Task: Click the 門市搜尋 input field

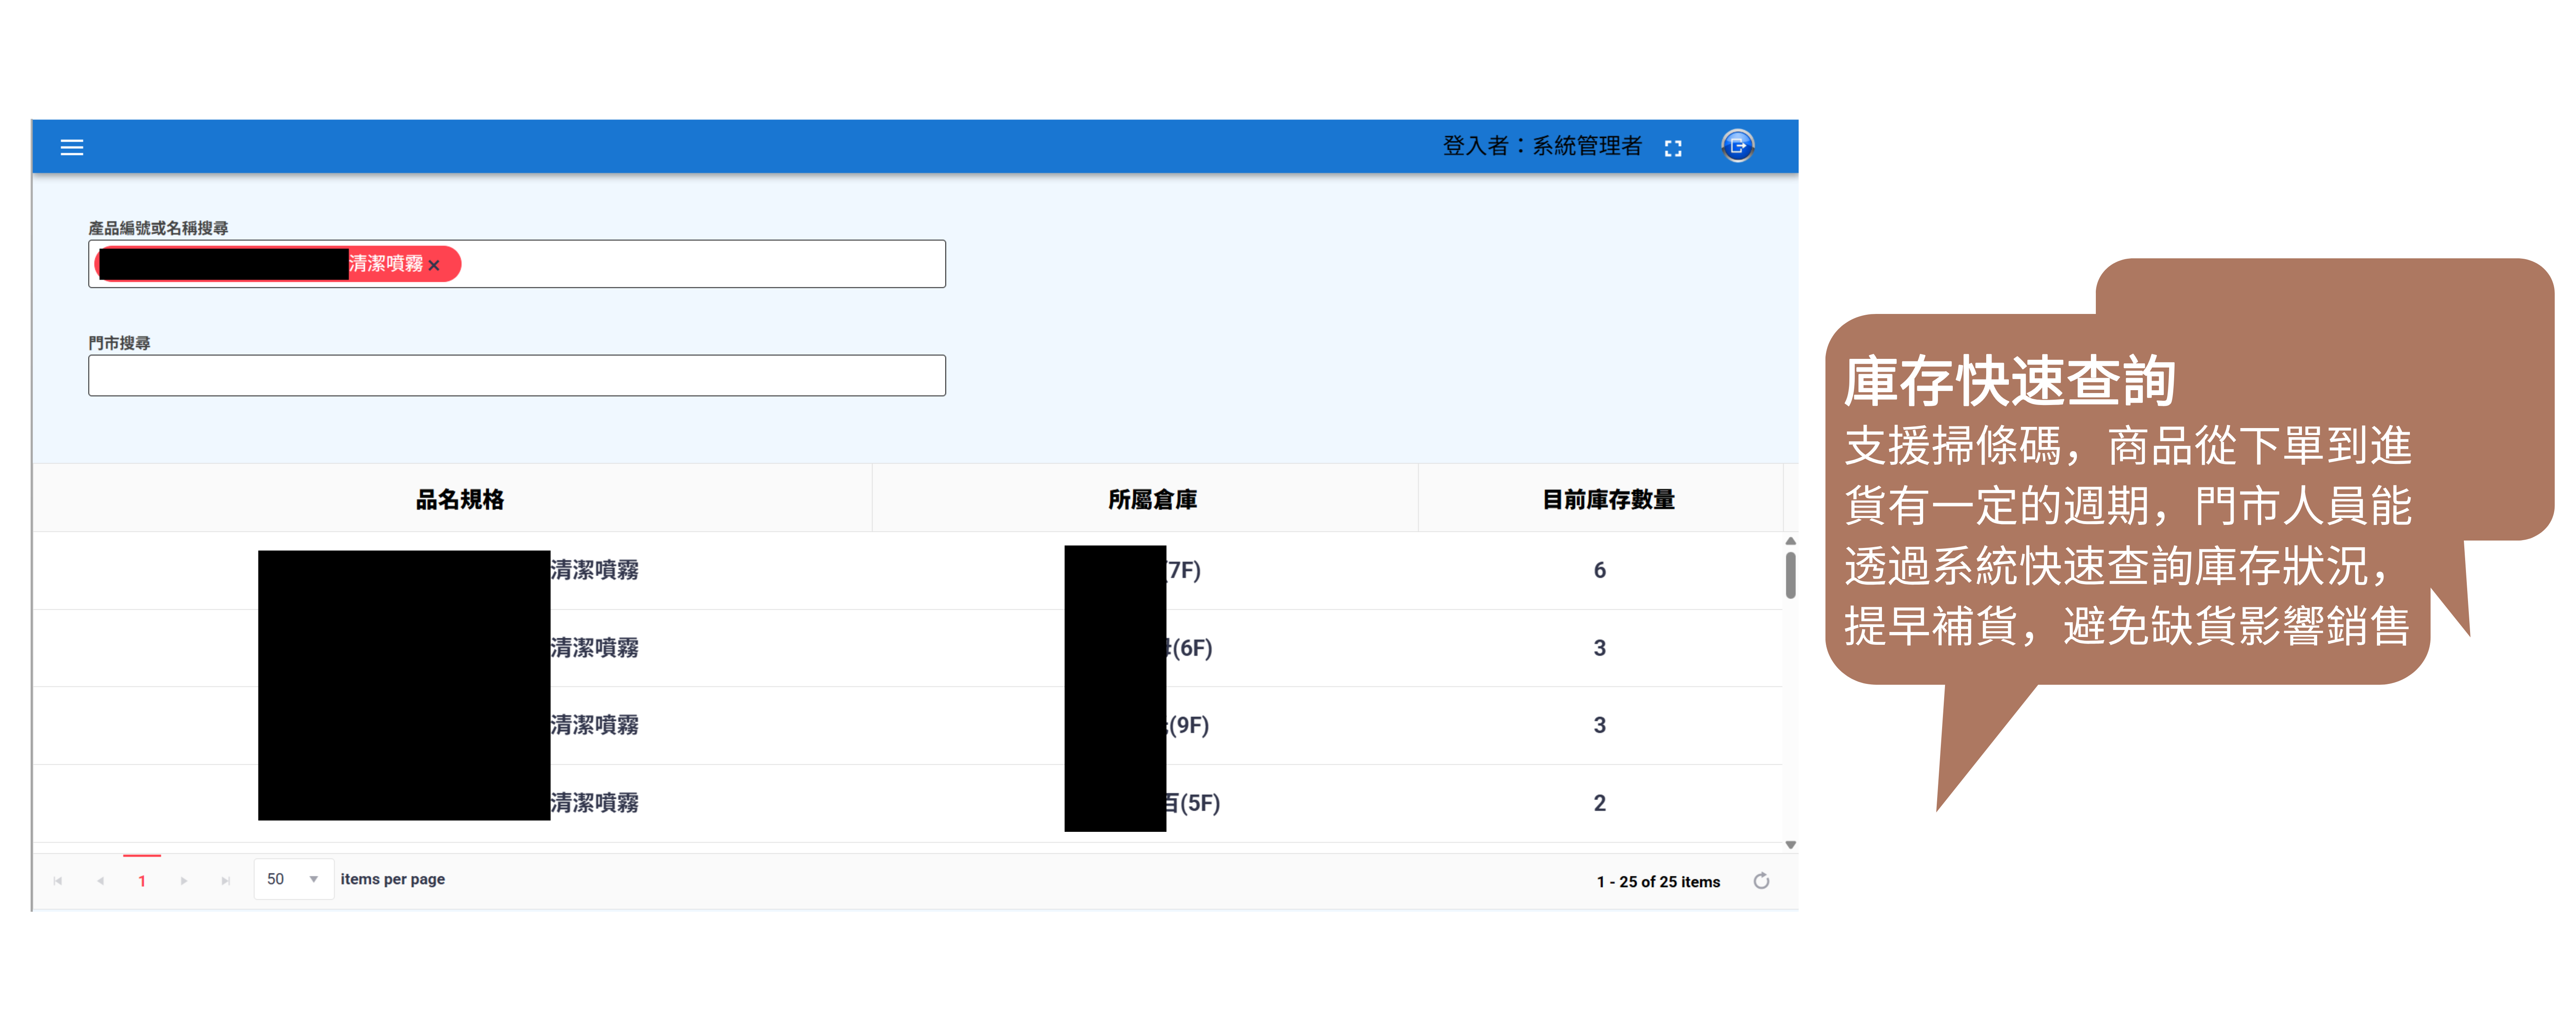Action: click(x=516, y=376)
